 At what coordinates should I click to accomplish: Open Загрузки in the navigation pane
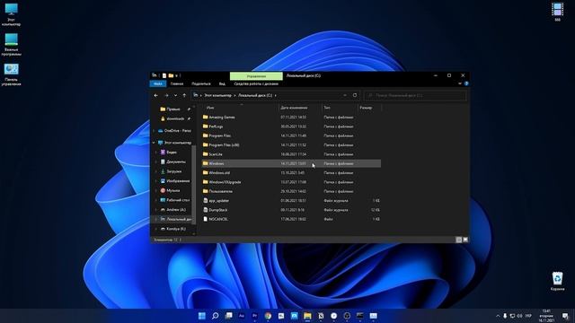click(x=173, y=171)
